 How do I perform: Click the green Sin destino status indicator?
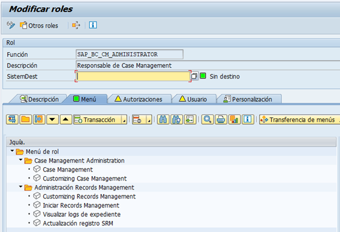(203, 76)
